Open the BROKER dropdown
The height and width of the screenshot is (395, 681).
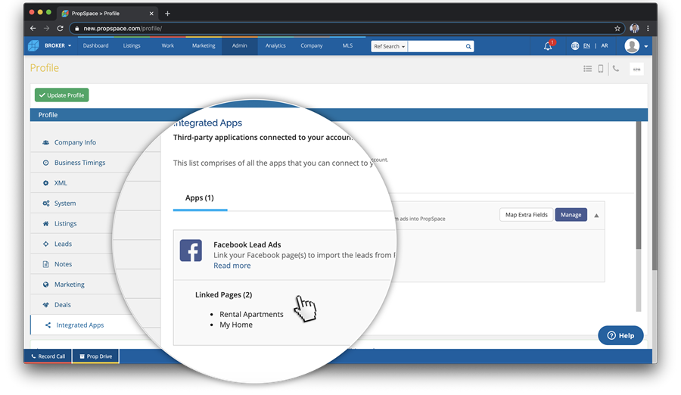click(x=58, y=45)
